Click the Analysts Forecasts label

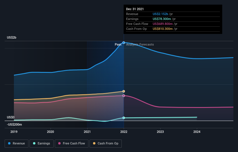140,44
